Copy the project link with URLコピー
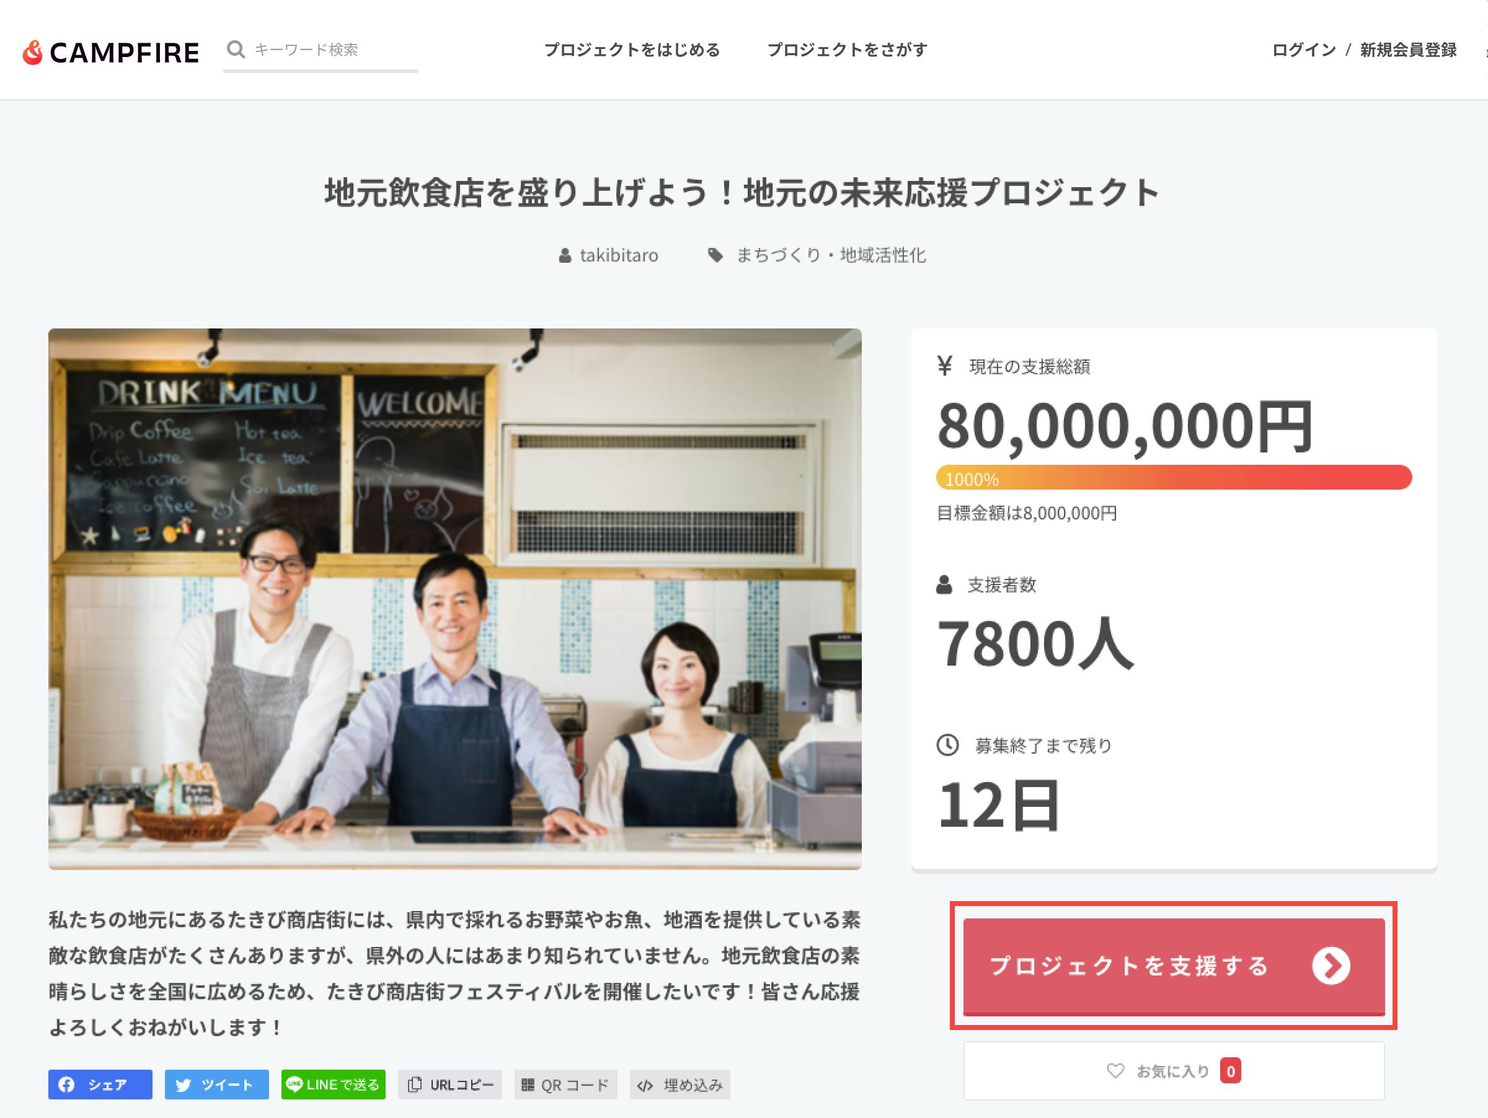 point(450,1085)
